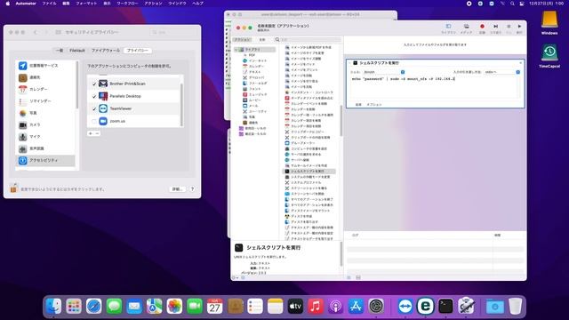569x320 pixels.
Task: Switch to the ファイアウォール tab
Action: [106, 51]
